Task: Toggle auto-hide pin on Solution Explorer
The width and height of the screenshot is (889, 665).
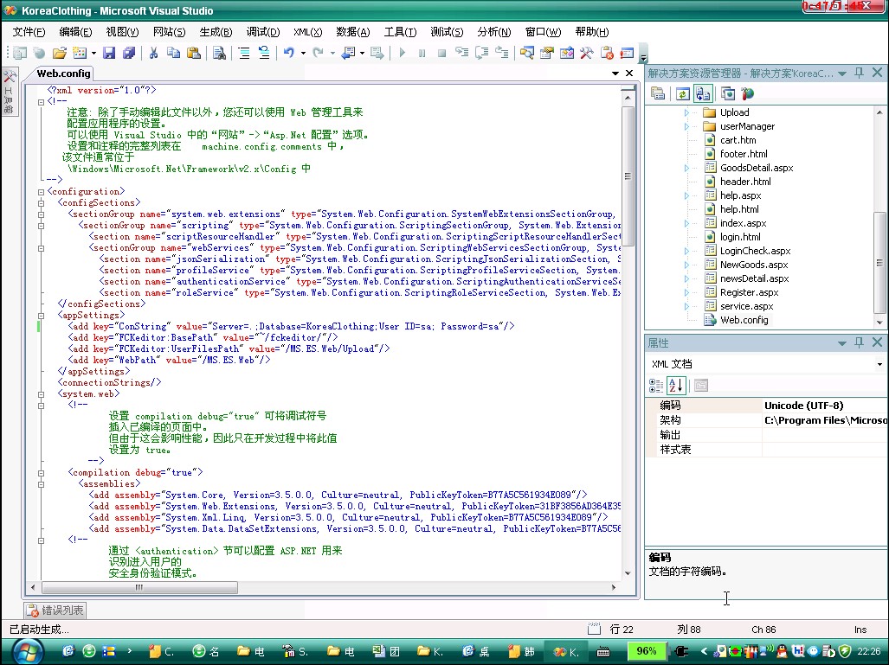Action: pyautogui.click(x=860, y=73)
